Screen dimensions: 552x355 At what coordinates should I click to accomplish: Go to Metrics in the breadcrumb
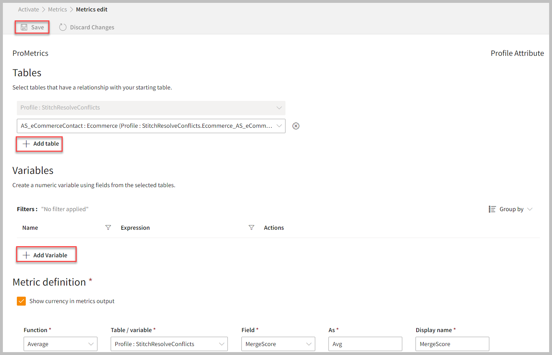click(x=57, y=9)
